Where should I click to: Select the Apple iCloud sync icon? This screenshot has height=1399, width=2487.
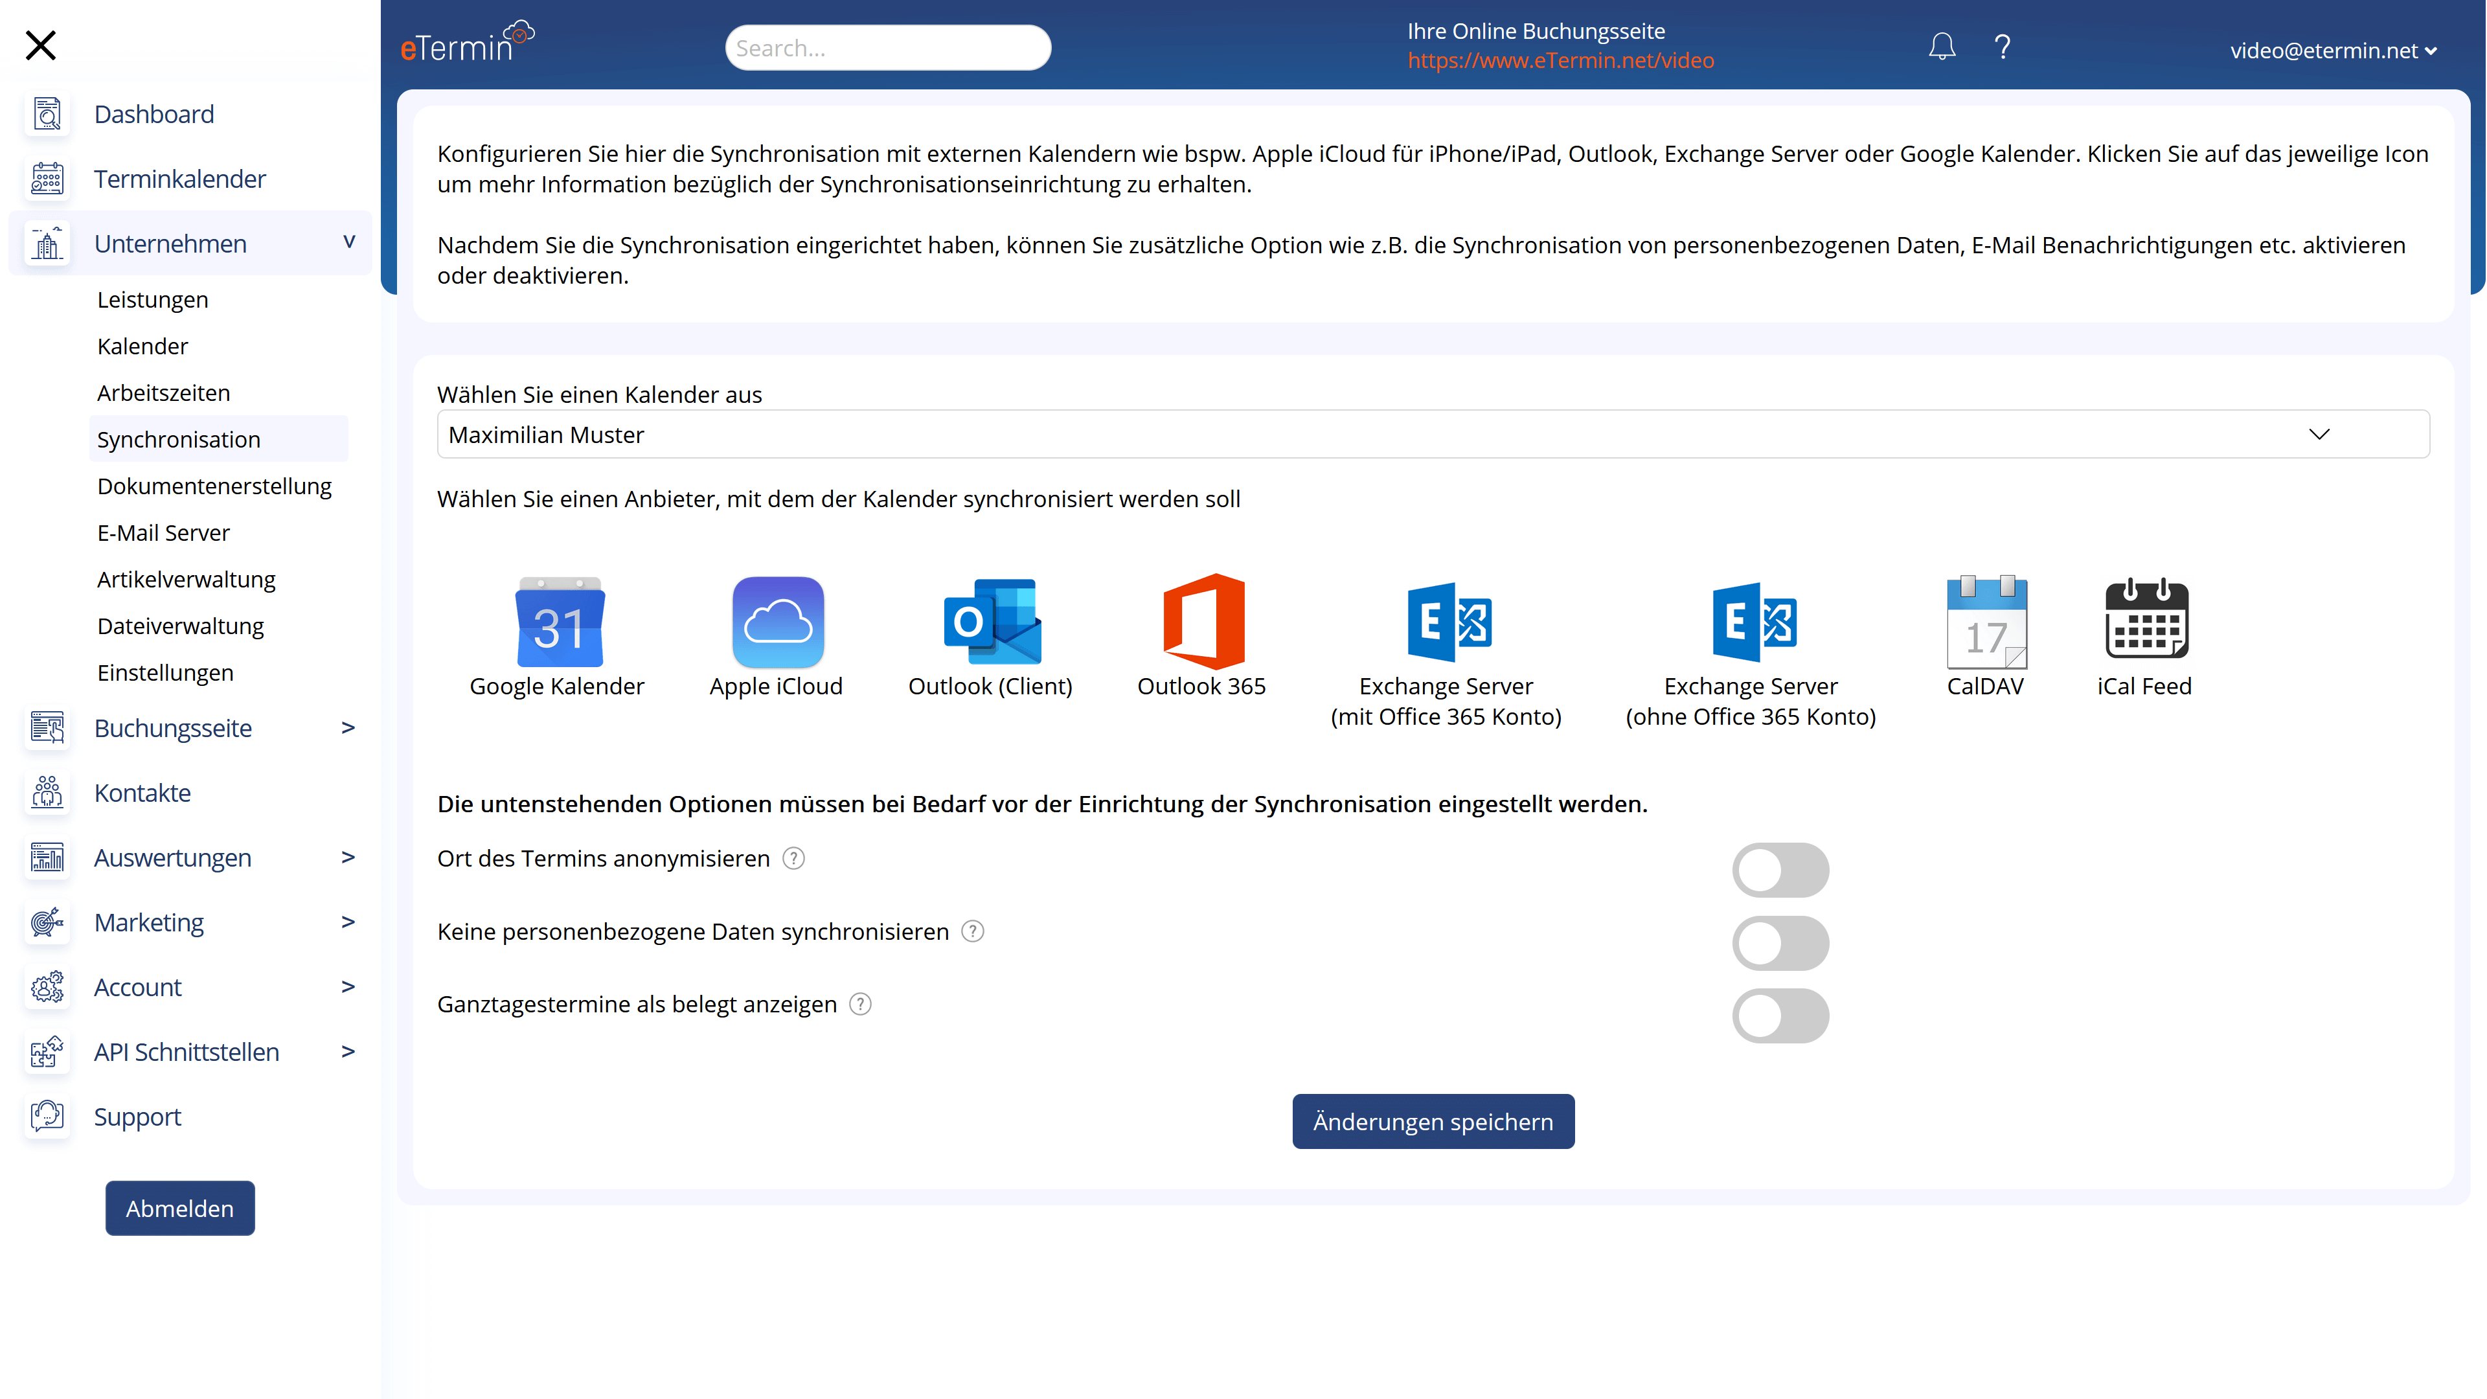(777, 622)
